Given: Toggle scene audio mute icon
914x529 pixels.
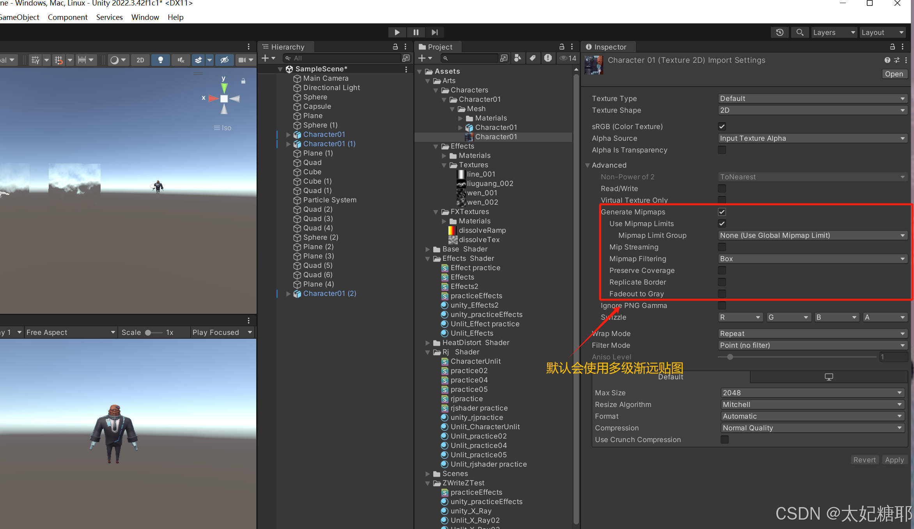Looking at the screenshot, I should [181, 60].
